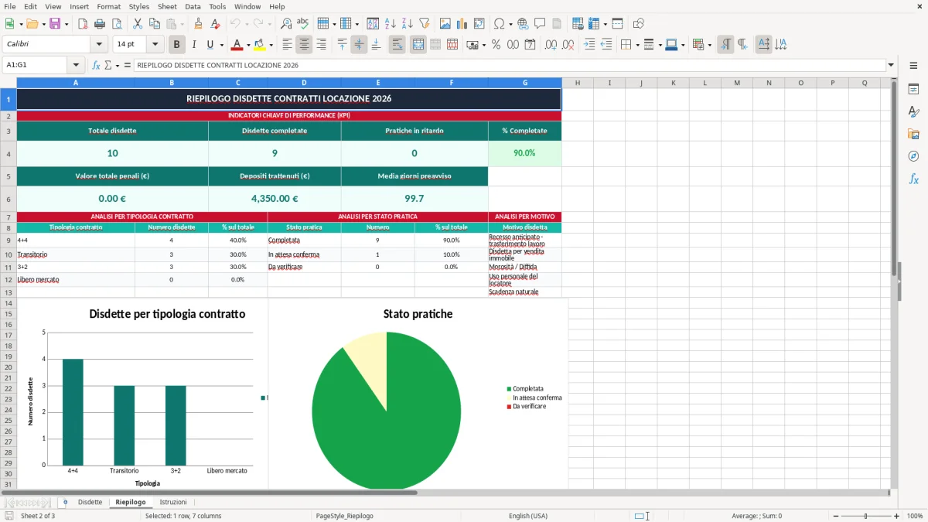Apply AutoFilter to the data
928x522 pixels.
pyautogui.click(x=424, y=24)
